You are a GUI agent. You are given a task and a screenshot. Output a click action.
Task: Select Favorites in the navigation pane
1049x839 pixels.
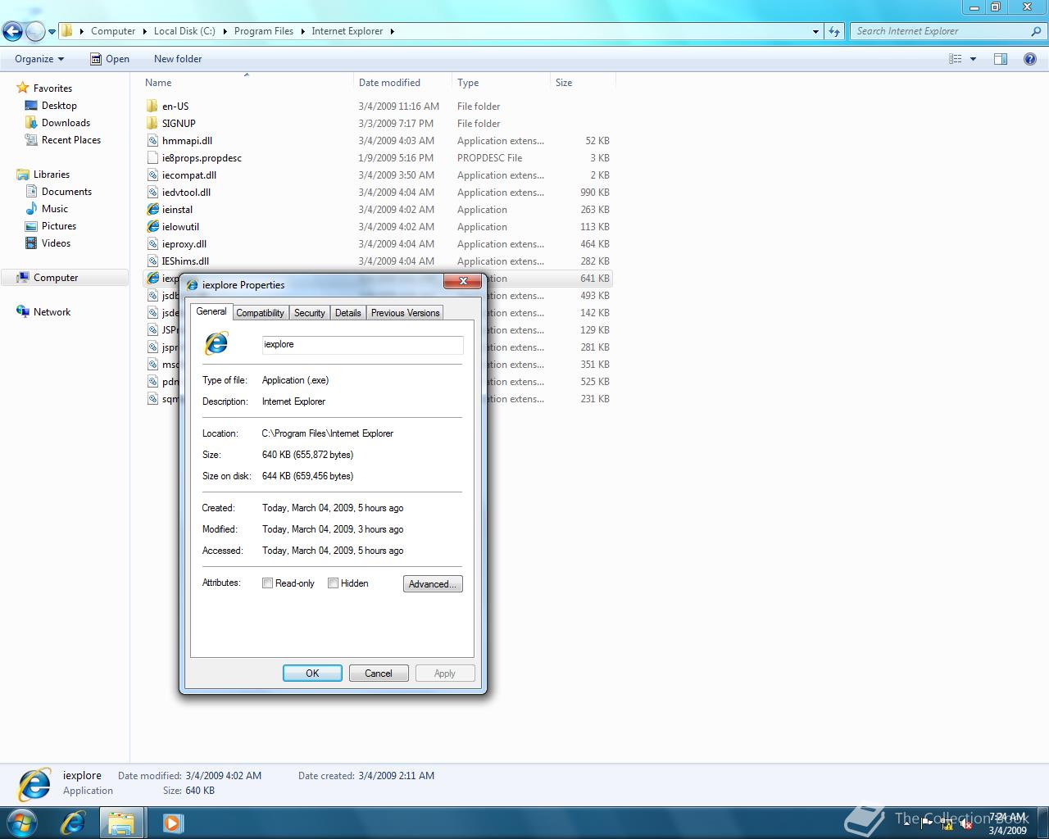point(52,88)
